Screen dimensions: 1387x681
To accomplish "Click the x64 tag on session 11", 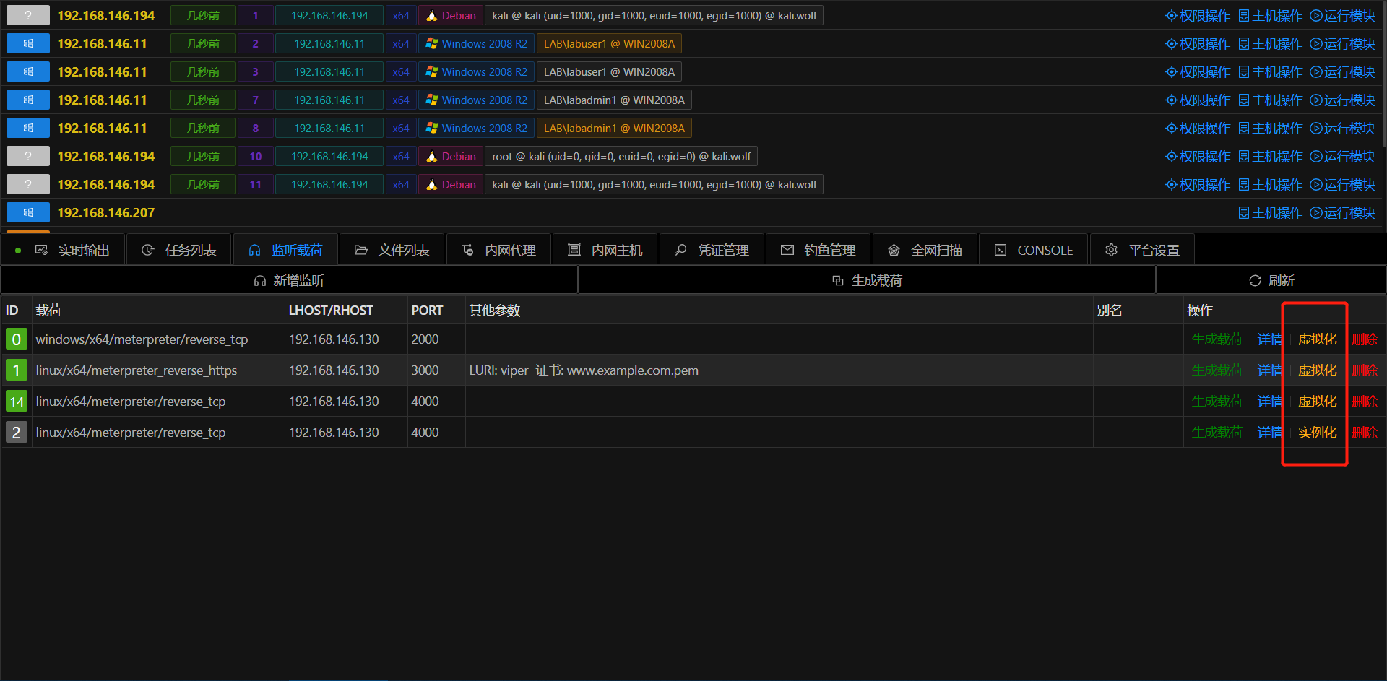I will tap(401, 184).
